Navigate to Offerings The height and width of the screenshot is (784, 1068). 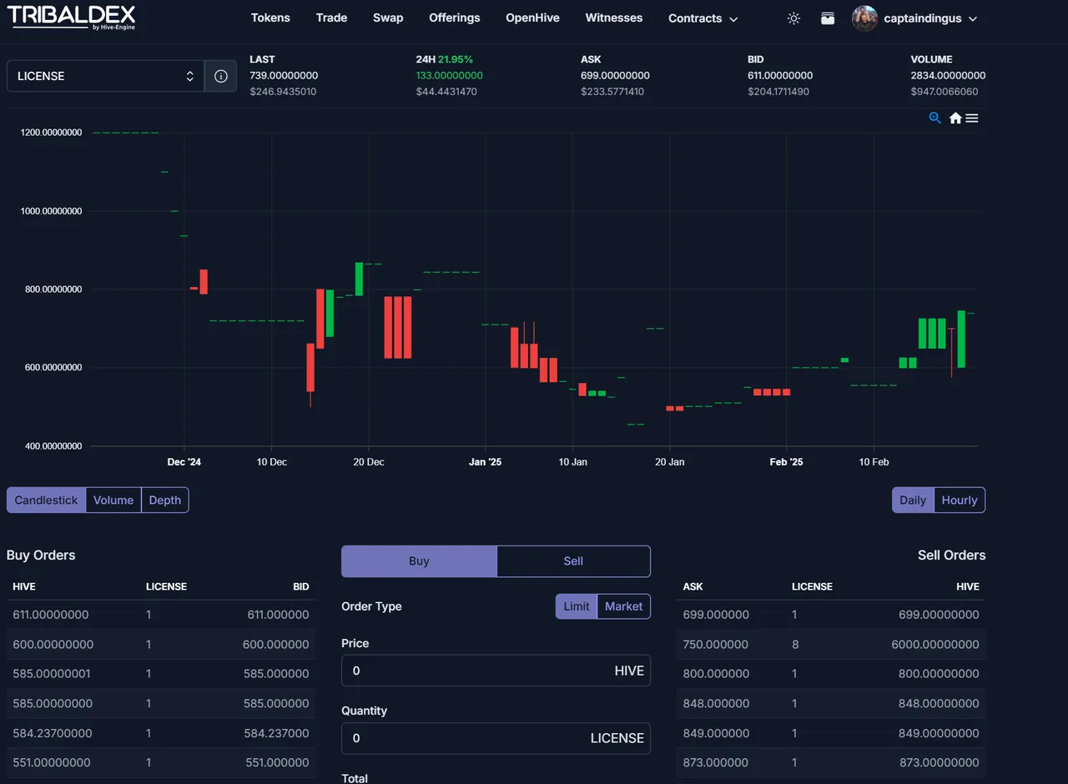click(x=455, y=18)
